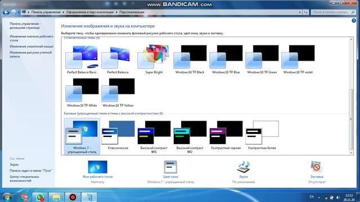Open WhatsApp from the taskbar

[x=40, y=197]
